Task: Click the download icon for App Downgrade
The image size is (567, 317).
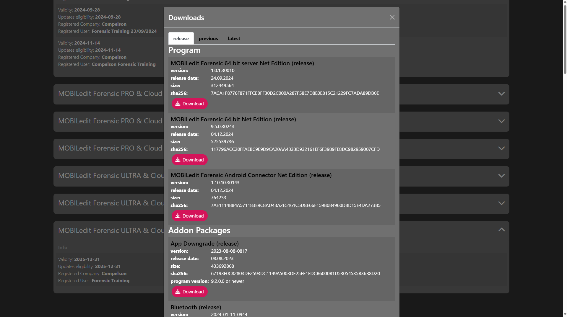Action: click(x=178, y=292)
